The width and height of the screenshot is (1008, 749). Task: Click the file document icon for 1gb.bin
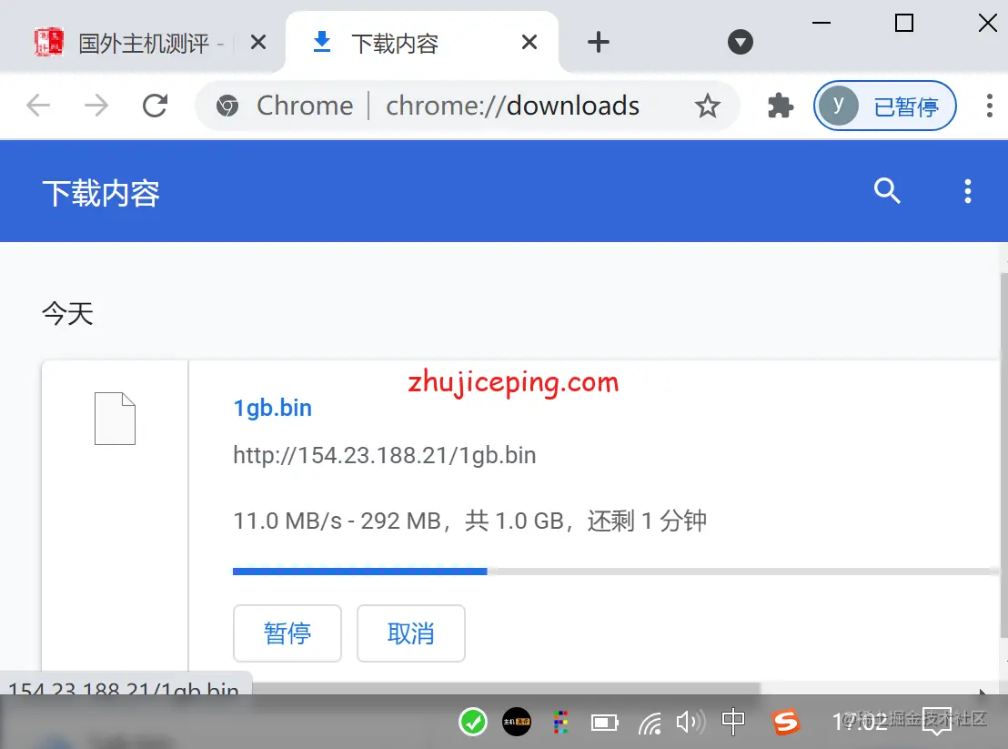coord(115,419)
